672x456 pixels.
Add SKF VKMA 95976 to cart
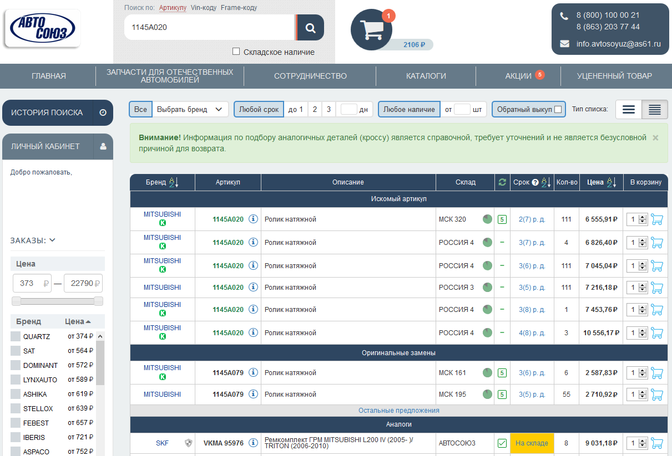[657, 443]
